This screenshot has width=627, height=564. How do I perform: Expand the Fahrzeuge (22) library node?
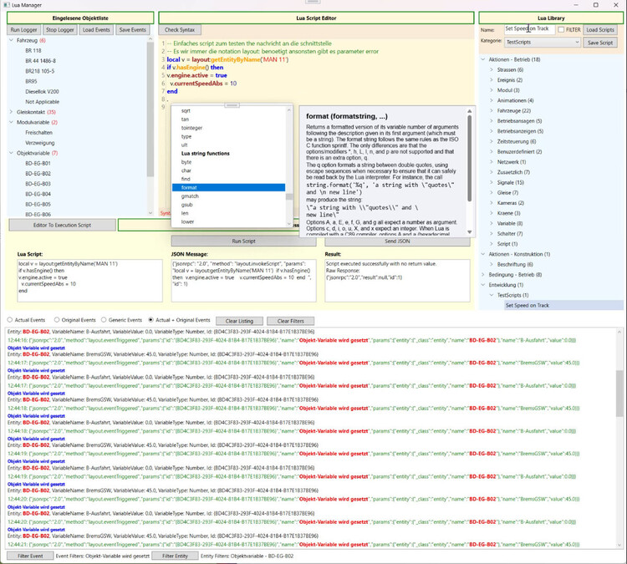click(492, 111)
